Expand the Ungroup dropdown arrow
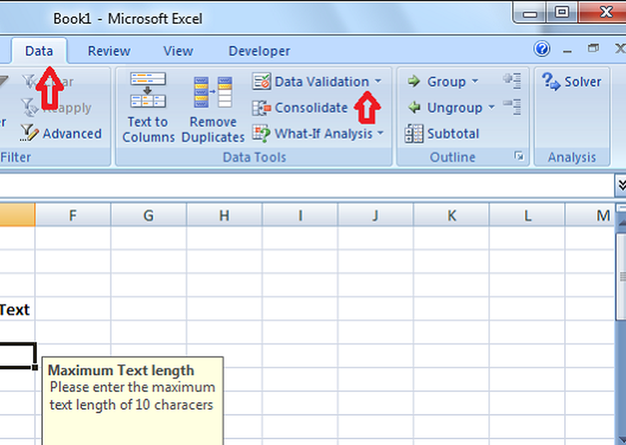Screen dimensions: 626x445 click(491, 107)
